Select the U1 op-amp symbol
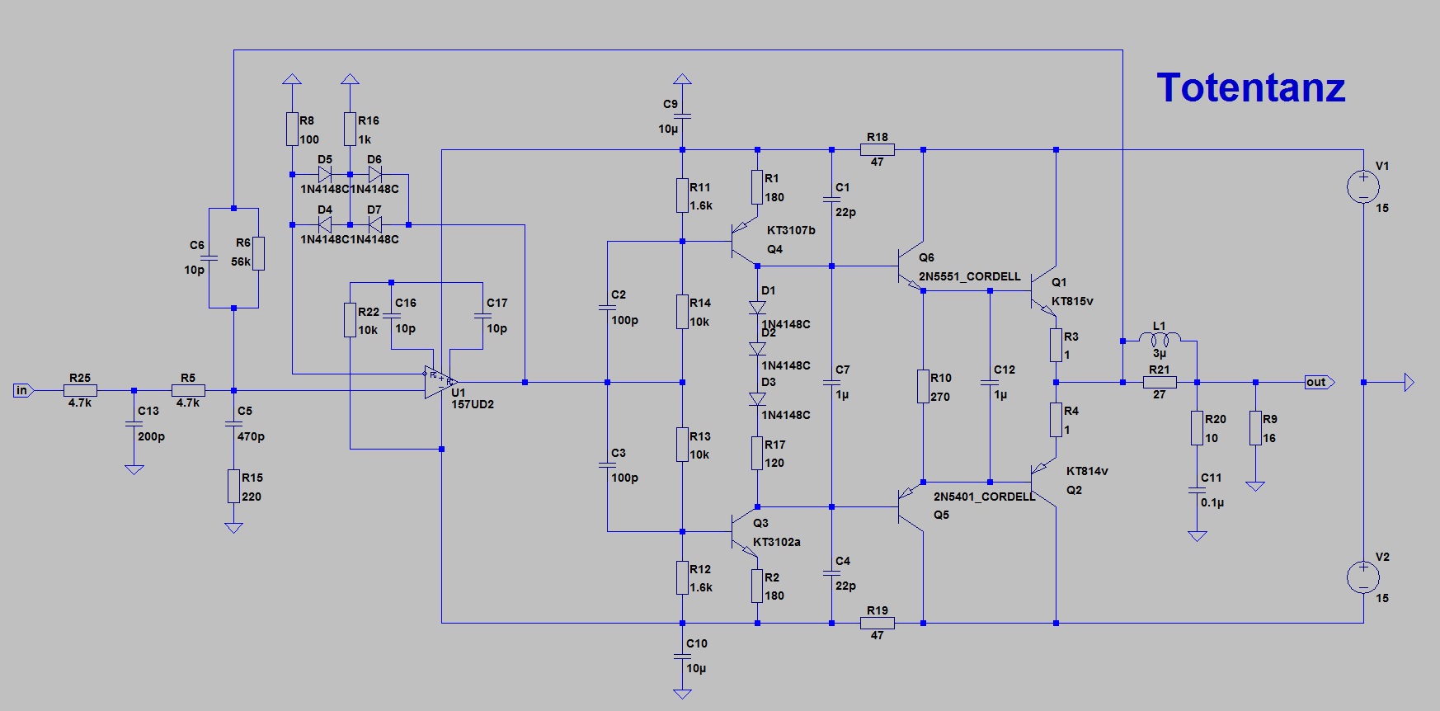1440x711 pixels. click(441, 382)
